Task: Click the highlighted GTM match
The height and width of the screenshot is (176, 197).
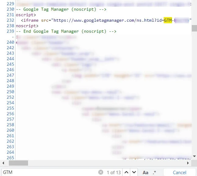Action: coord(168,20)
